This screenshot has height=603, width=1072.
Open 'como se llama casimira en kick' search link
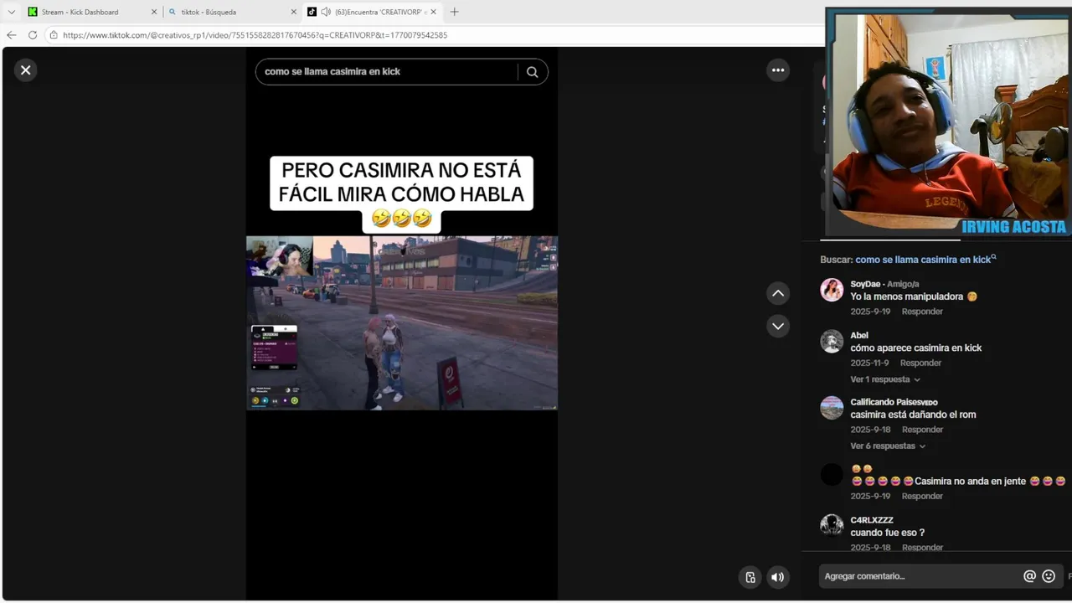click(x=925, y=260)
